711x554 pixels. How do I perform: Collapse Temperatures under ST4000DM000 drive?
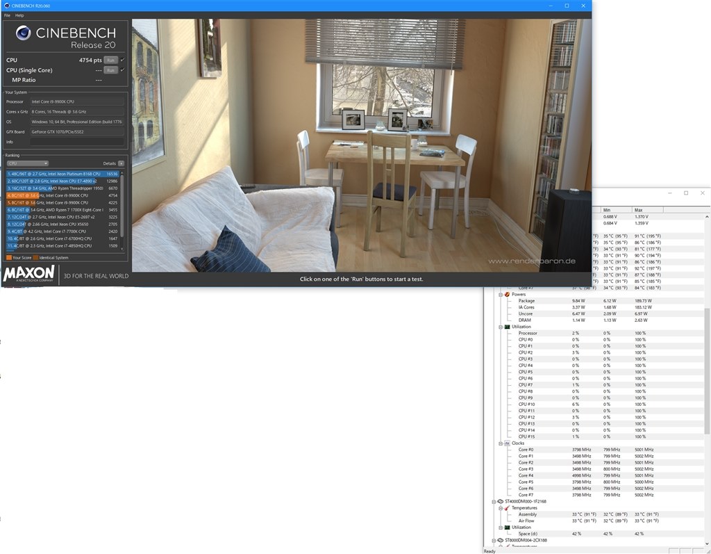501,508
